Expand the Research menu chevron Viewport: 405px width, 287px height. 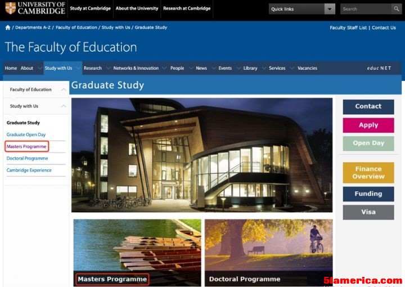coord(108,68)
